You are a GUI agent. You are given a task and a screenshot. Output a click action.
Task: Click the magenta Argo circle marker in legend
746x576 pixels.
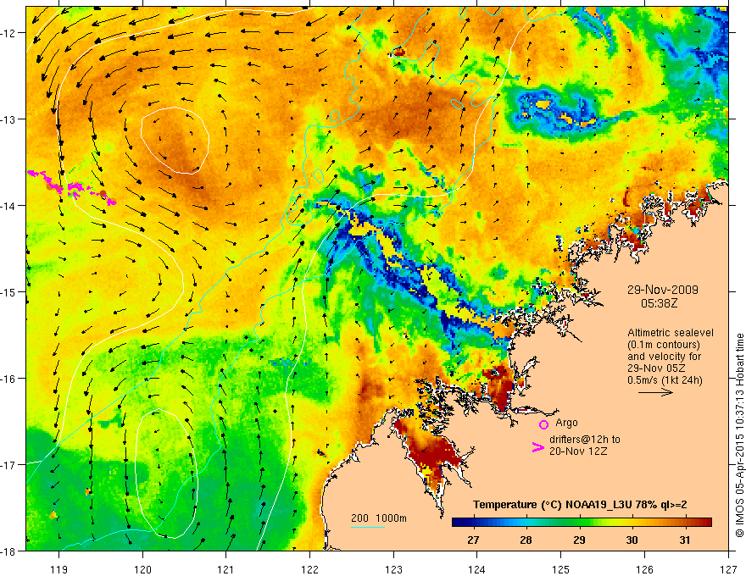543,424
